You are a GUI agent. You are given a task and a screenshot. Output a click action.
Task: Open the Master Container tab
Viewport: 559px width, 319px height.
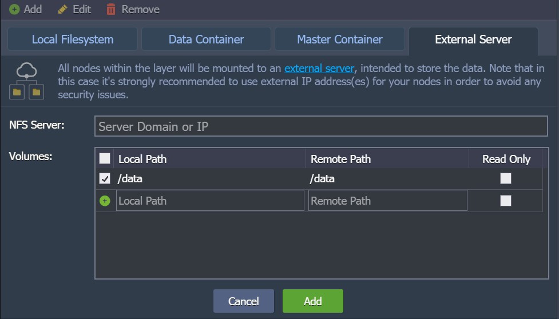pyautogui.click(x=340, y=39)
